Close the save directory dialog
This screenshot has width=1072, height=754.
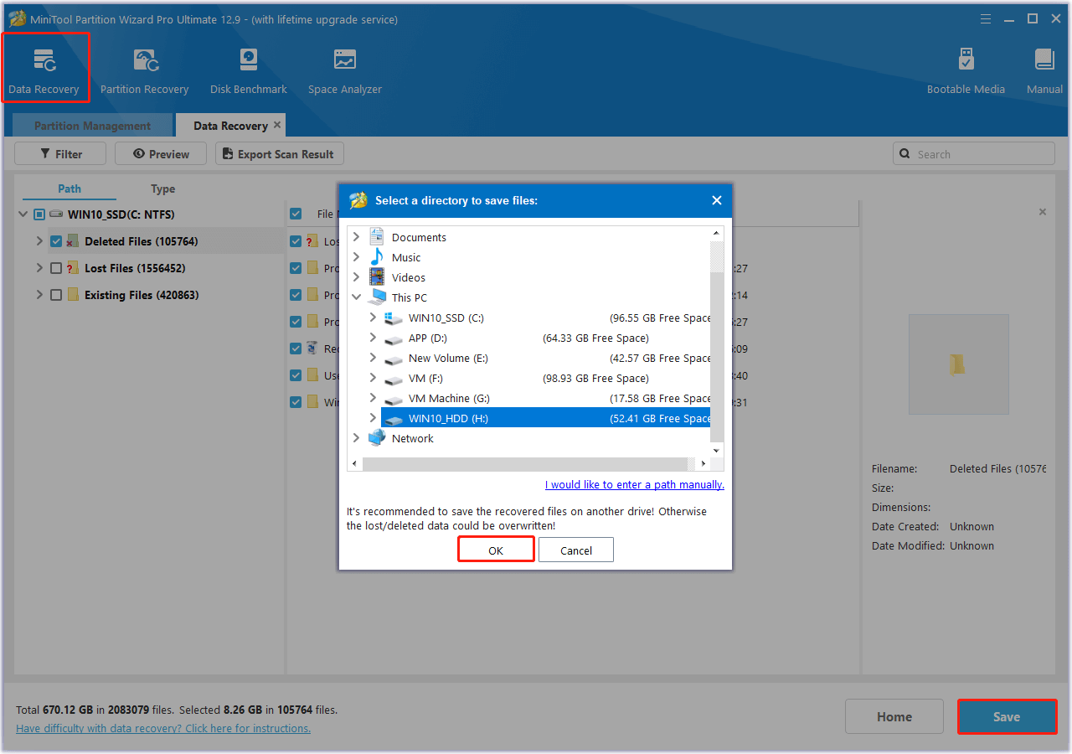[716, 200]
